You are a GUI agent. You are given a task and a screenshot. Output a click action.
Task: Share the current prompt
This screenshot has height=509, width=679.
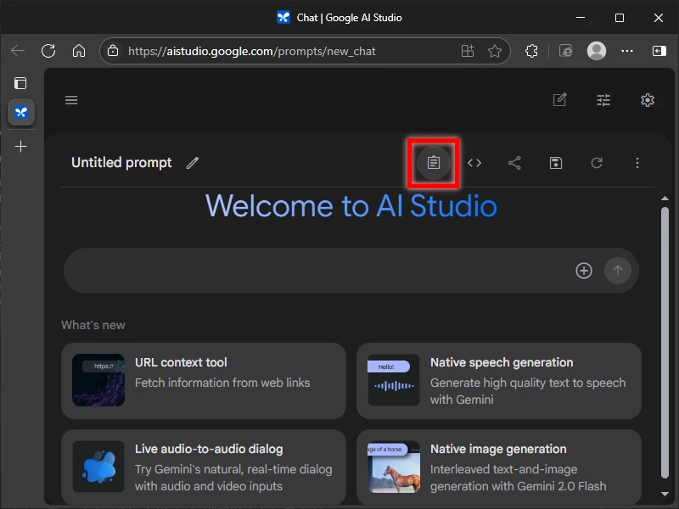[x=515, y=163]
